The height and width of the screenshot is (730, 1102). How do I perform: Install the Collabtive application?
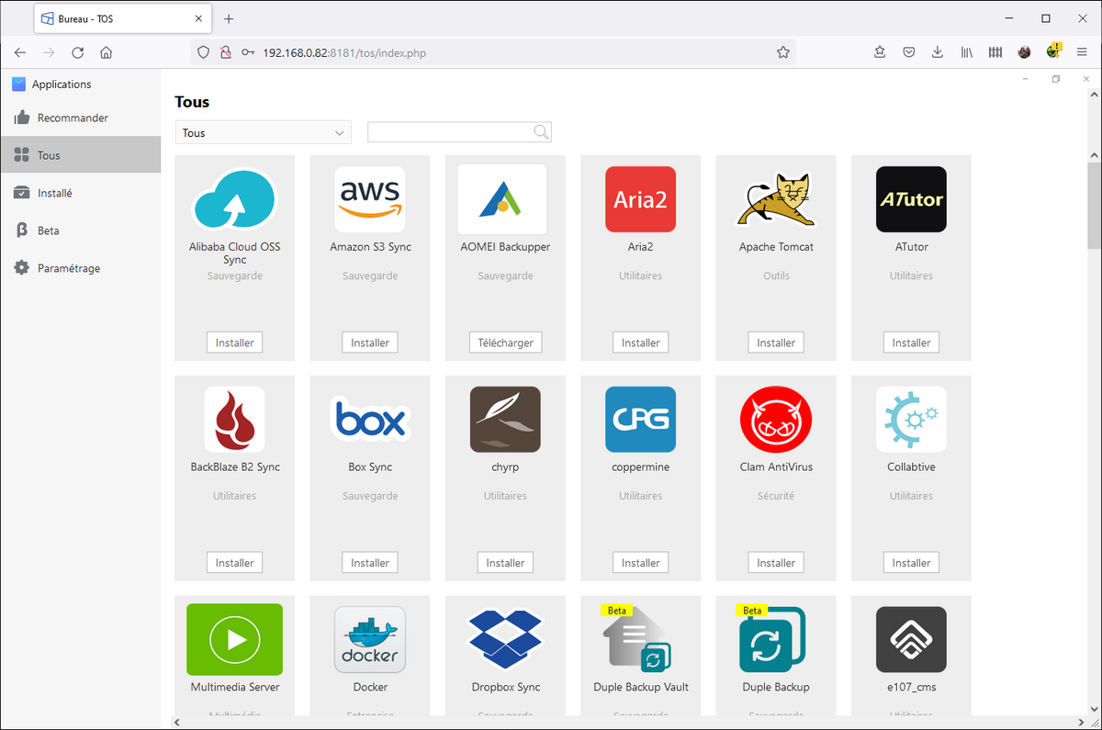(x=911, y=563)
